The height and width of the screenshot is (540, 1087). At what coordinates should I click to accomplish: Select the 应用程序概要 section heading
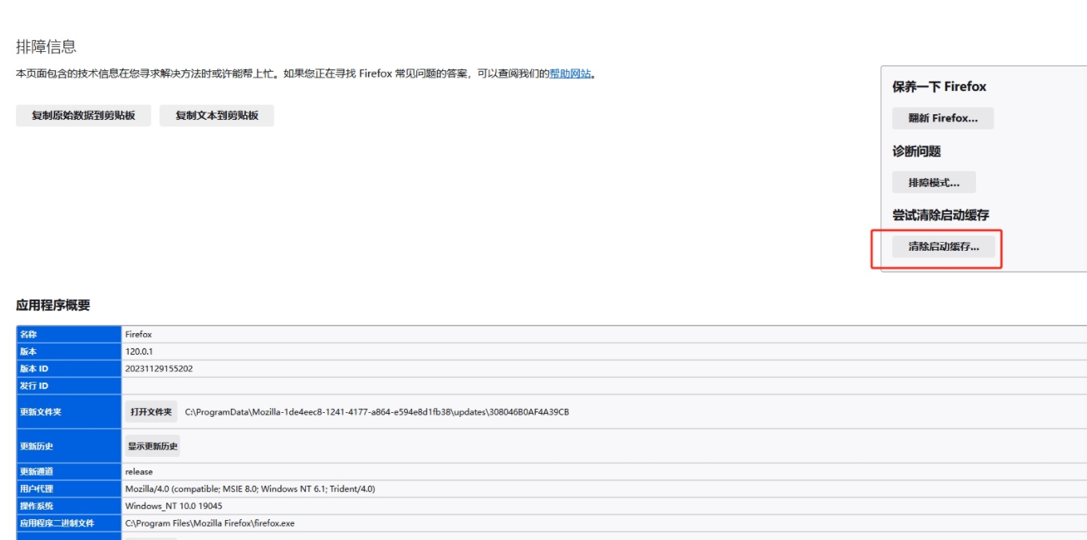click(x=54, y=305)
